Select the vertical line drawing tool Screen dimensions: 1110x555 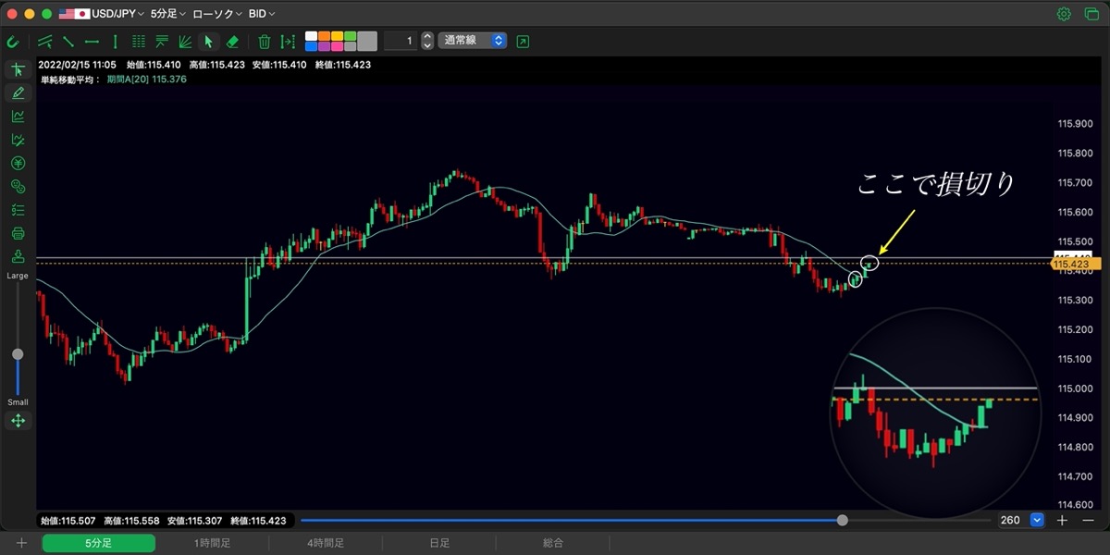point(115,42)
